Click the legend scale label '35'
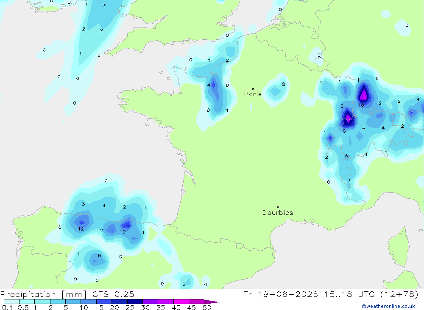The height and width of the screenshot is (310, 424). pyautogui.click(x=161, y=307)
